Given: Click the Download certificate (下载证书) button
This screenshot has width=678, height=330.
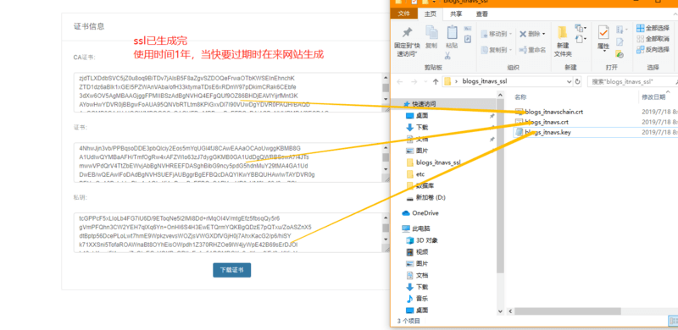Looking at the screenshot, I should pos(231,270).
